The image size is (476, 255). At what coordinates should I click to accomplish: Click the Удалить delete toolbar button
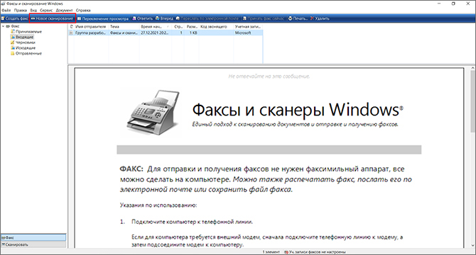coord(320,18)
